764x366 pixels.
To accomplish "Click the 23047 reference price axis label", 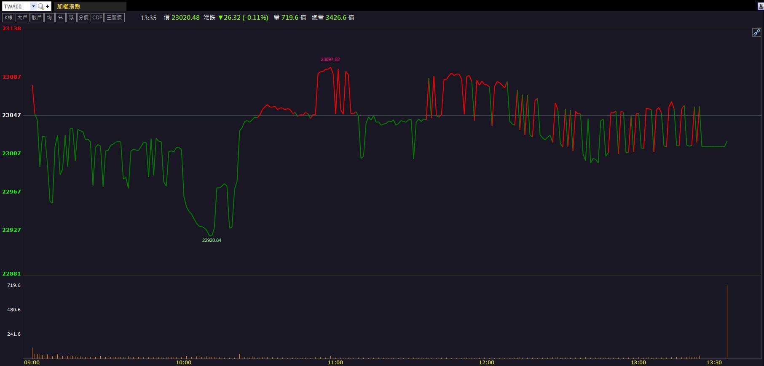I will click(x=12, y=115).
